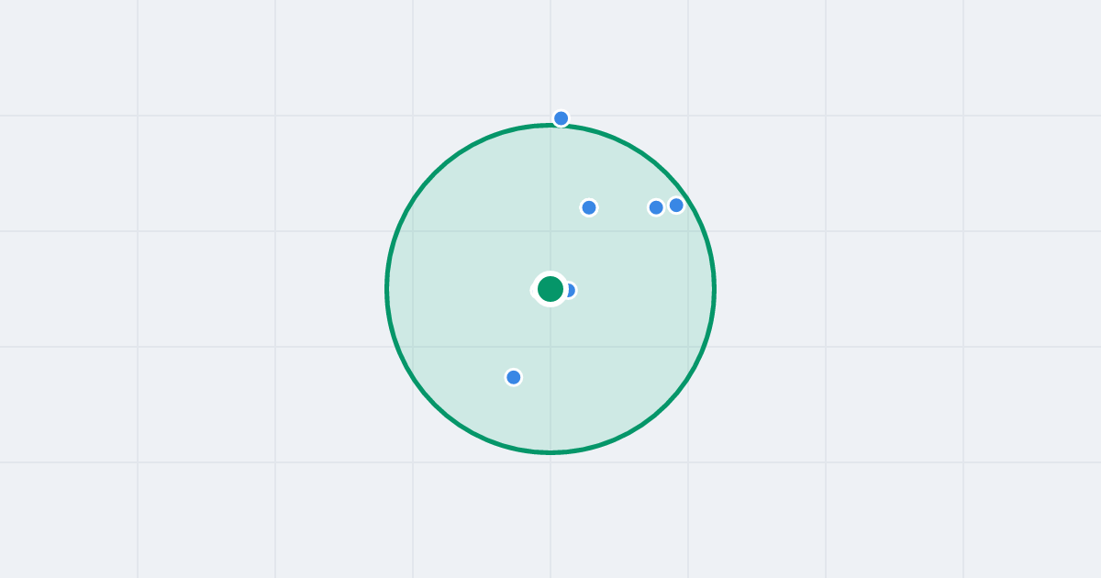Viewport: 1101px width, 578px height.
Task: Click shaded area directly below center marker
Action: [x=550, y=367]
